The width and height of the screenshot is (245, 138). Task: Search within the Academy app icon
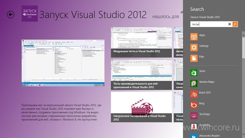tap(194, 127)
